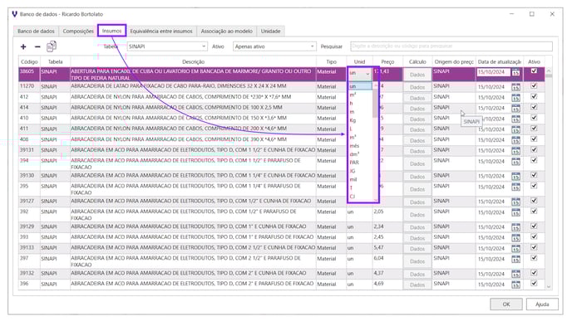The height and width of the screenshot is (321, 572).
Task: Toggle Ativo checkbox for row 11270
Action: click(x=534, y=86)
